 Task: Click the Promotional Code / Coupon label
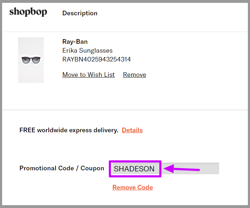62,168
